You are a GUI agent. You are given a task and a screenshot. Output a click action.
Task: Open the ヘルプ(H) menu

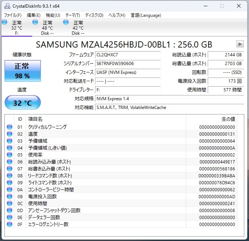(117, 15)
